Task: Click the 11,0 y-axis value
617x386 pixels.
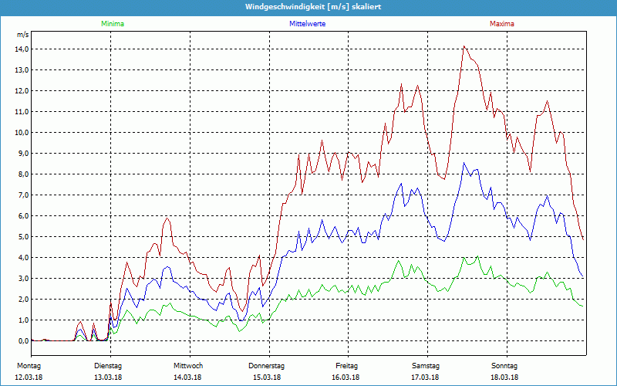Action: point(22,112)
